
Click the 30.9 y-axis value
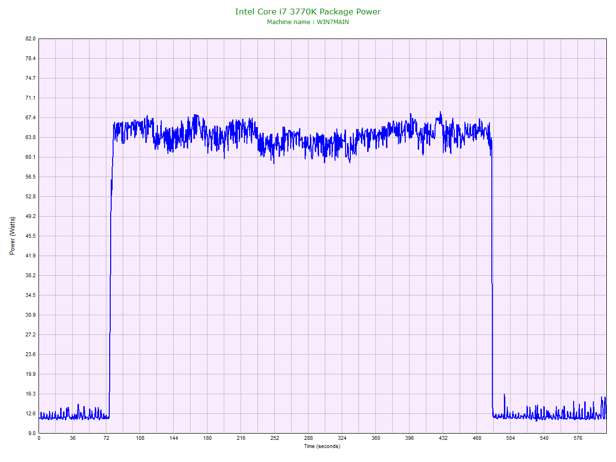click(30, 315)
